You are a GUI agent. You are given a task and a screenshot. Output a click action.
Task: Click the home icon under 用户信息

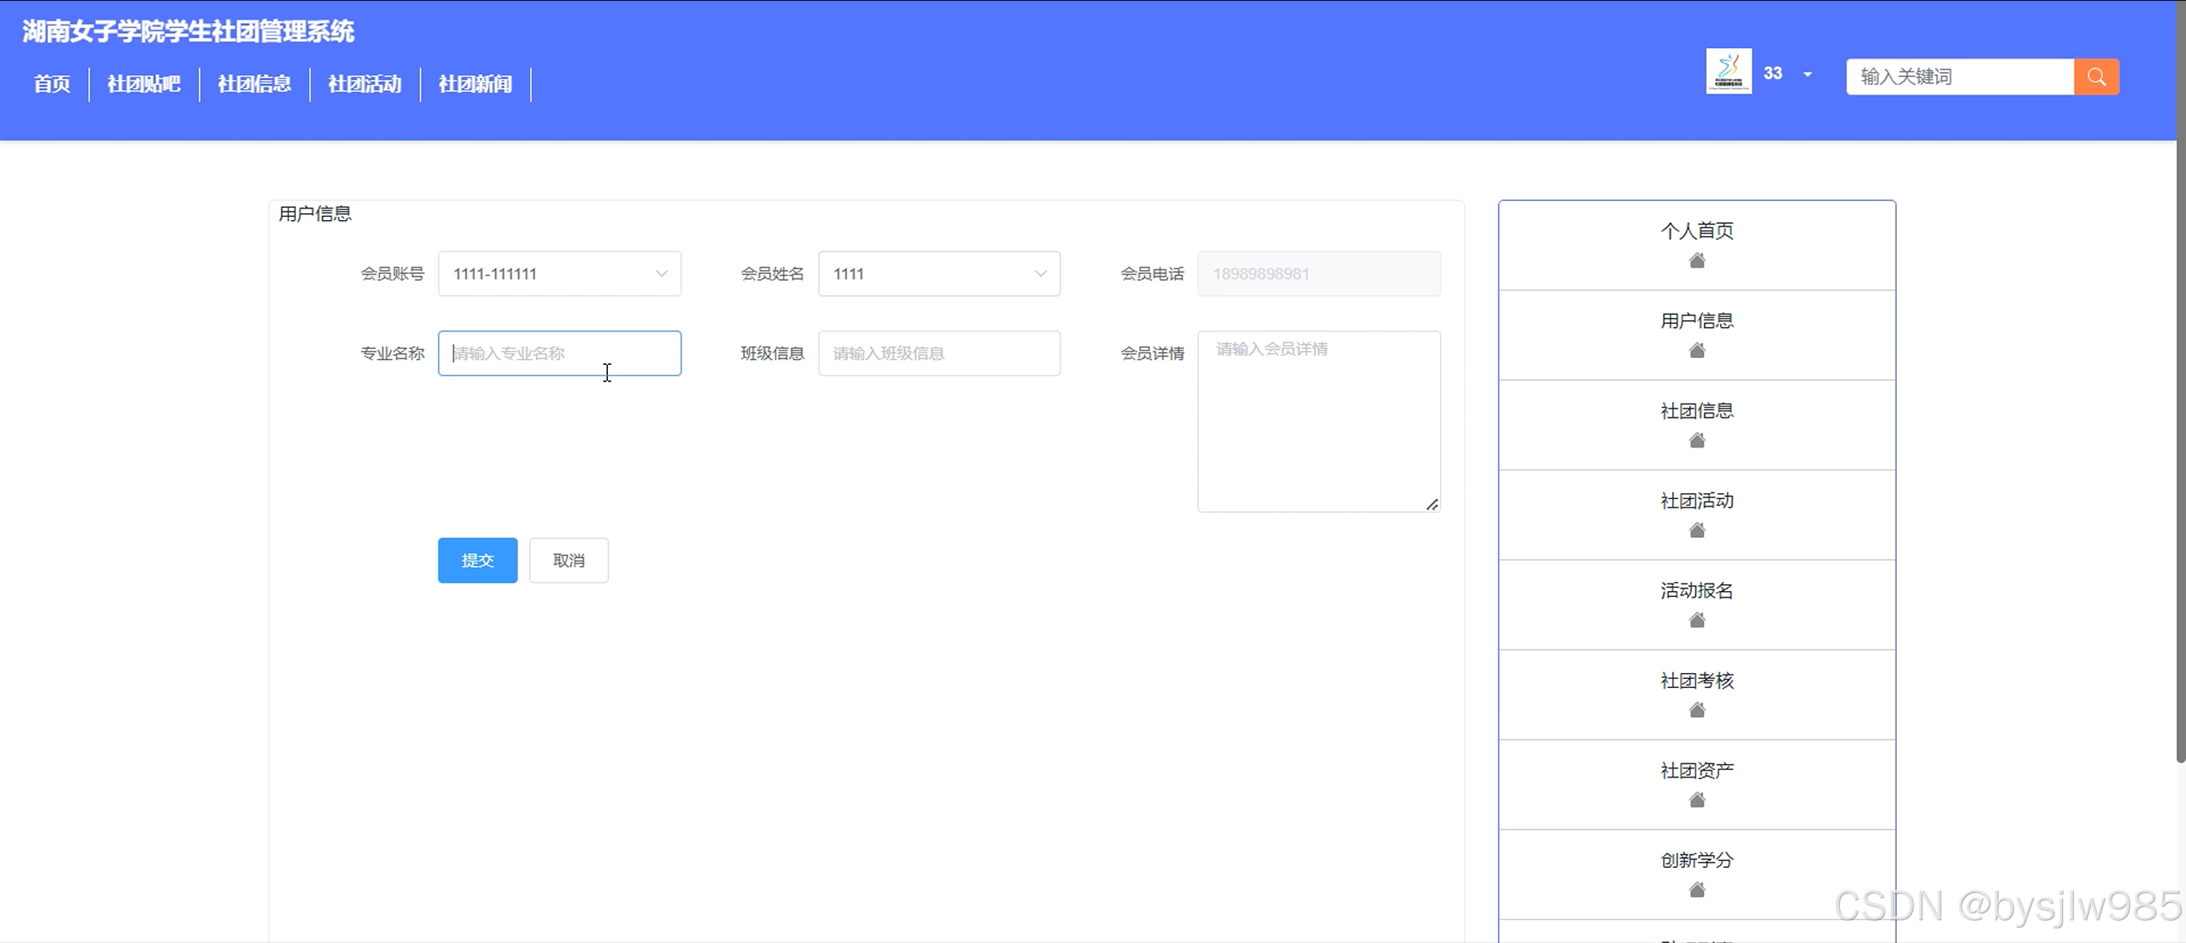(x=1697, y=350)
